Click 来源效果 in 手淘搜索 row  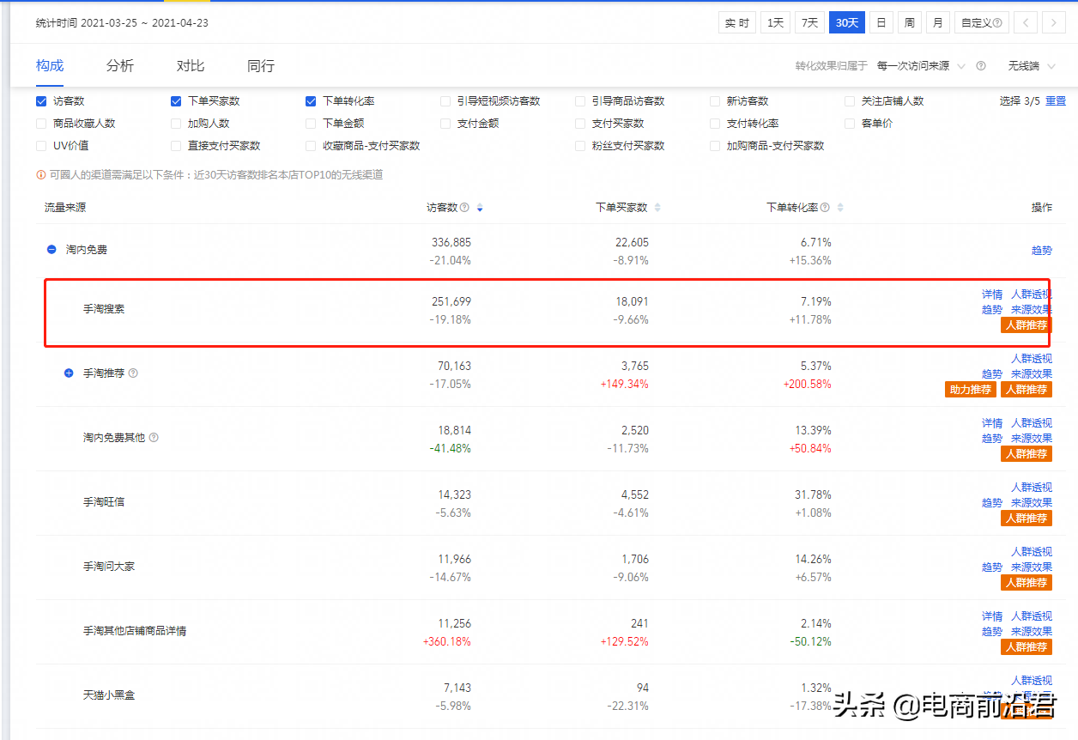click(1032, 310)
